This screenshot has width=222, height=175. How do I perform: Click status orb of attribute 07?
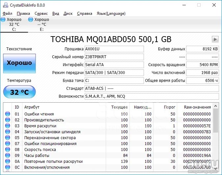tap(8, 143)
